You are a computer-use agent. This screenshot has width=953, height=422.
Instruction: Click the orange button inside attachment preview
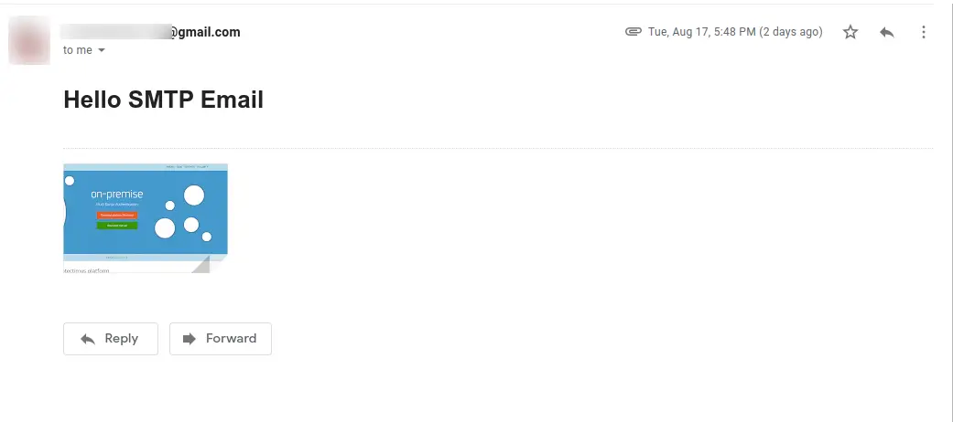[x=116, y=215]
